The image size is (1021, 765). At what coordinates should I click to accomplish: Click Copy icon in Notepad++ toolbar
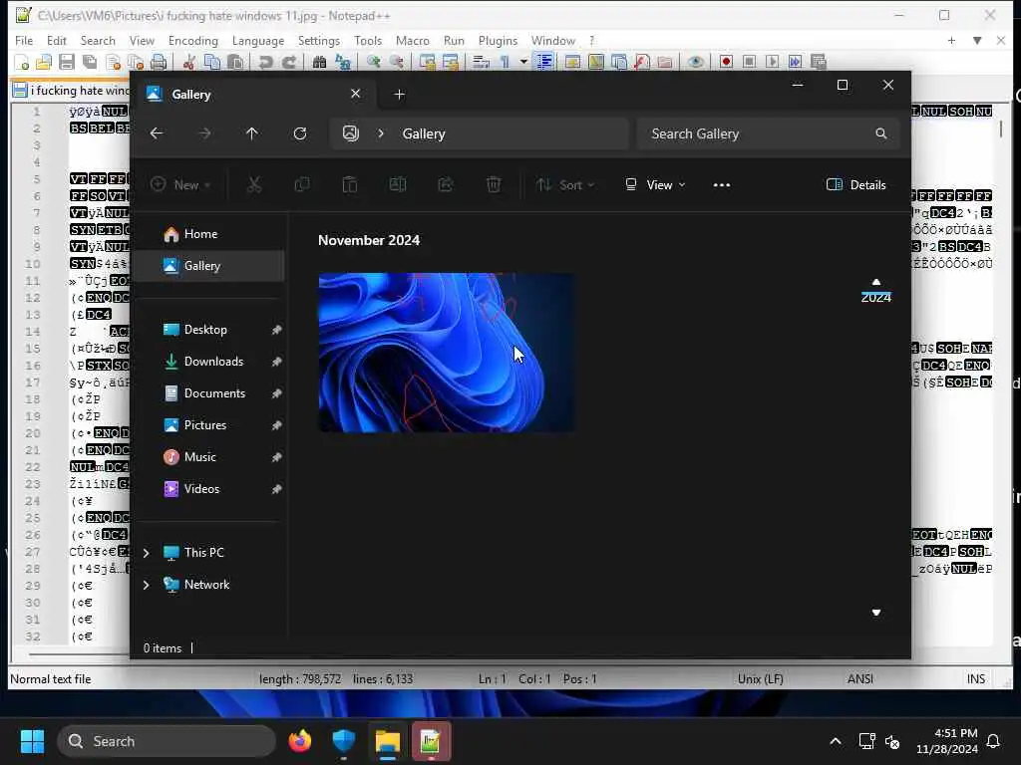tap(212, 62)
